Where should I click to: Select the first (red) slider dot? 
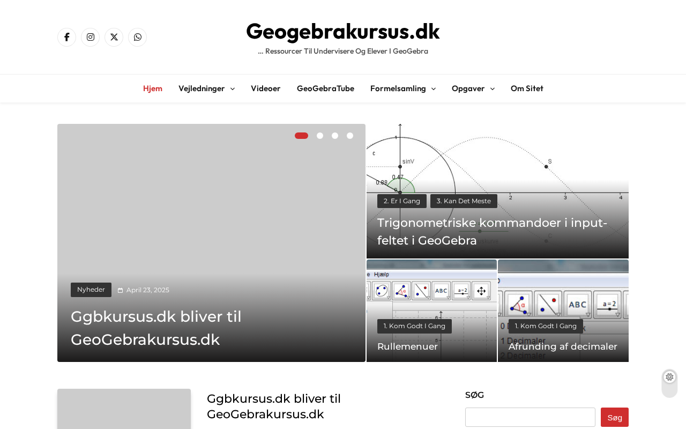301,136
